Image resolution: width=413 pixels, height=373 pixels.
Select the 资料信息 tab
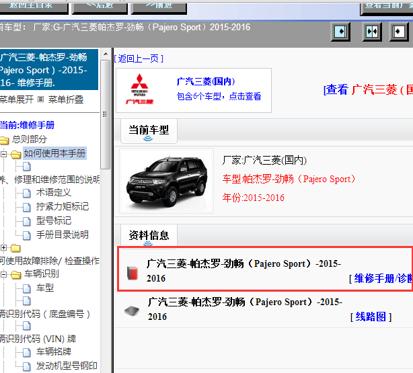[x=149, y=236]
